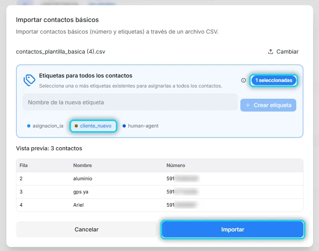Click the Importar contactos básicos title
319x251 pixels.
pyautogui.click(x=57, y=20)
